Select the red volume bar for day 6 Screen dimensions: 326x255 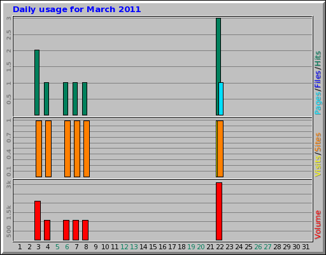(x=66, y=230)
